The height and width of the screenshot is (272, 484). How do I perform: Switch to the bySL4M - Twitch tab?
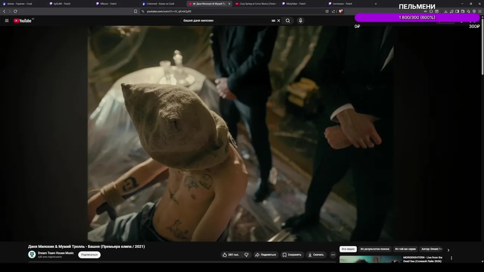click(x=70, y=4)
